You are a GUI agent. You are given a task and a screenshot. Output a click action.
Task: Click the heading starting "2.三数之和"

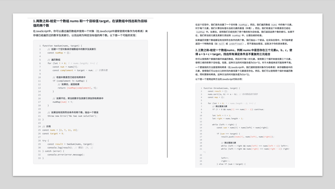coord(244,52)
